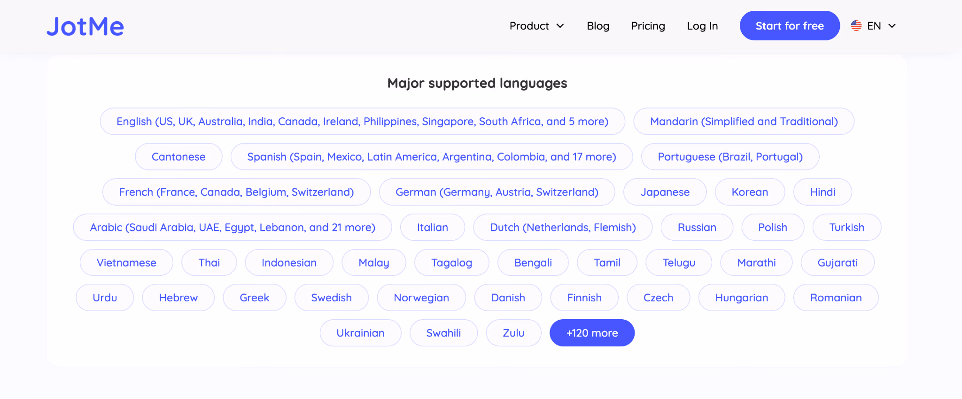Select the Czech chip

click(x=658, y=298)
